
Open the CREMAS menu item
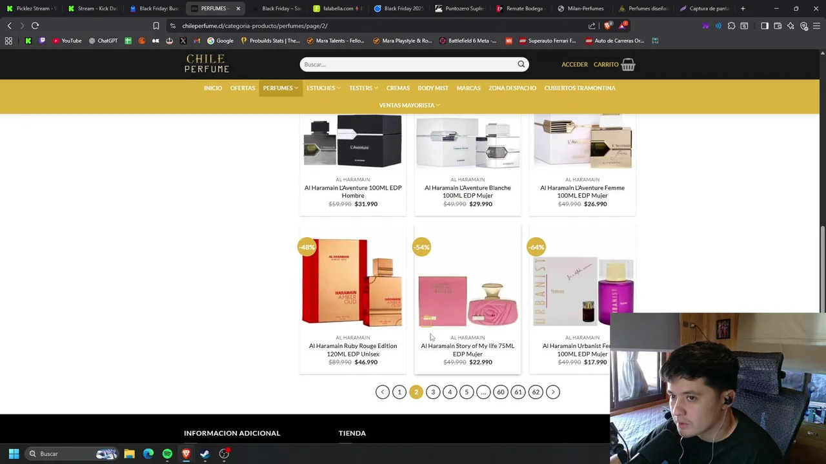[398, 88]
